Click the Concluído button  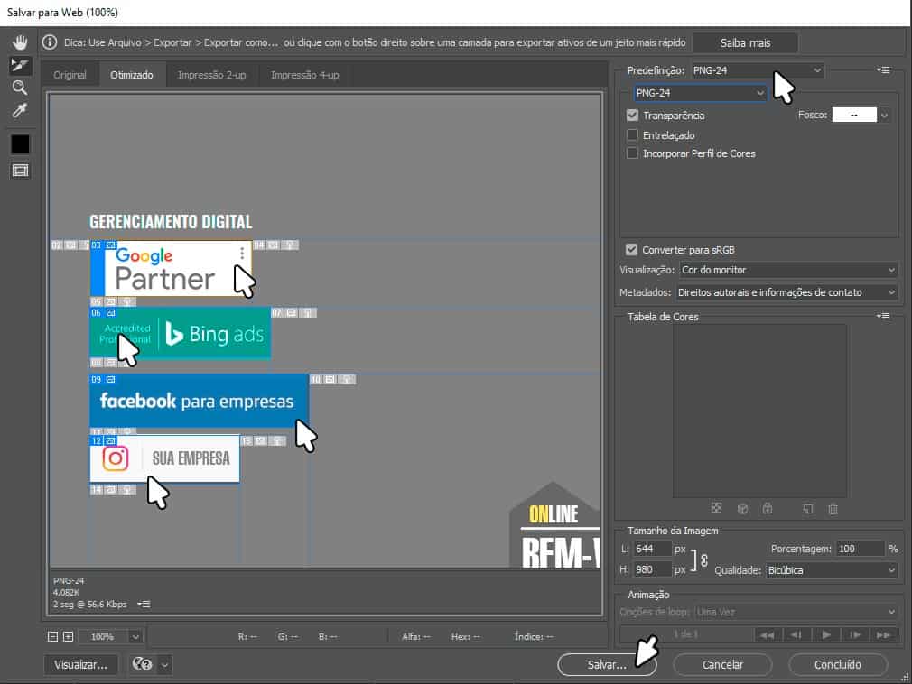coord(838,665)
